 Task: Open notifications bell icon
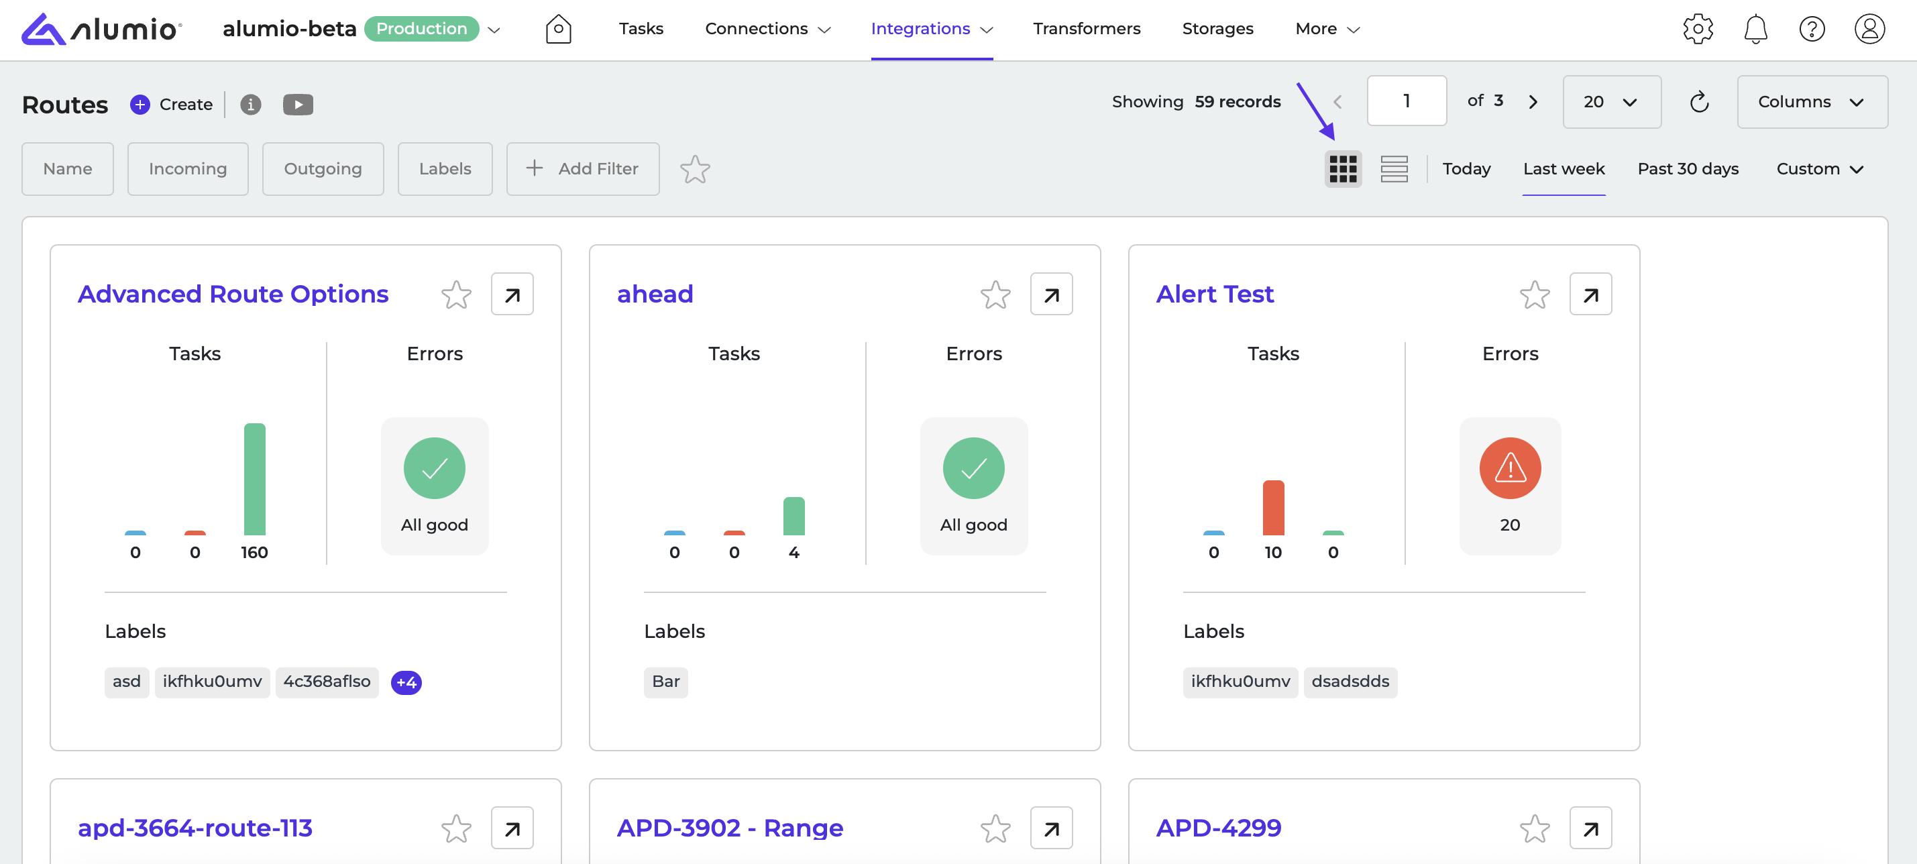coord(1755,29)
